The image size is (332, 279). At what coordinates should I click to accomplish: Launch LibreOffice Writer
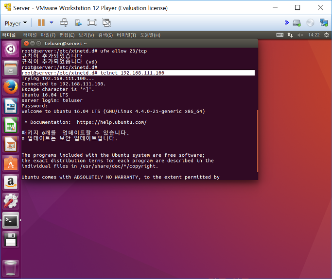click(x=11, y=106)
